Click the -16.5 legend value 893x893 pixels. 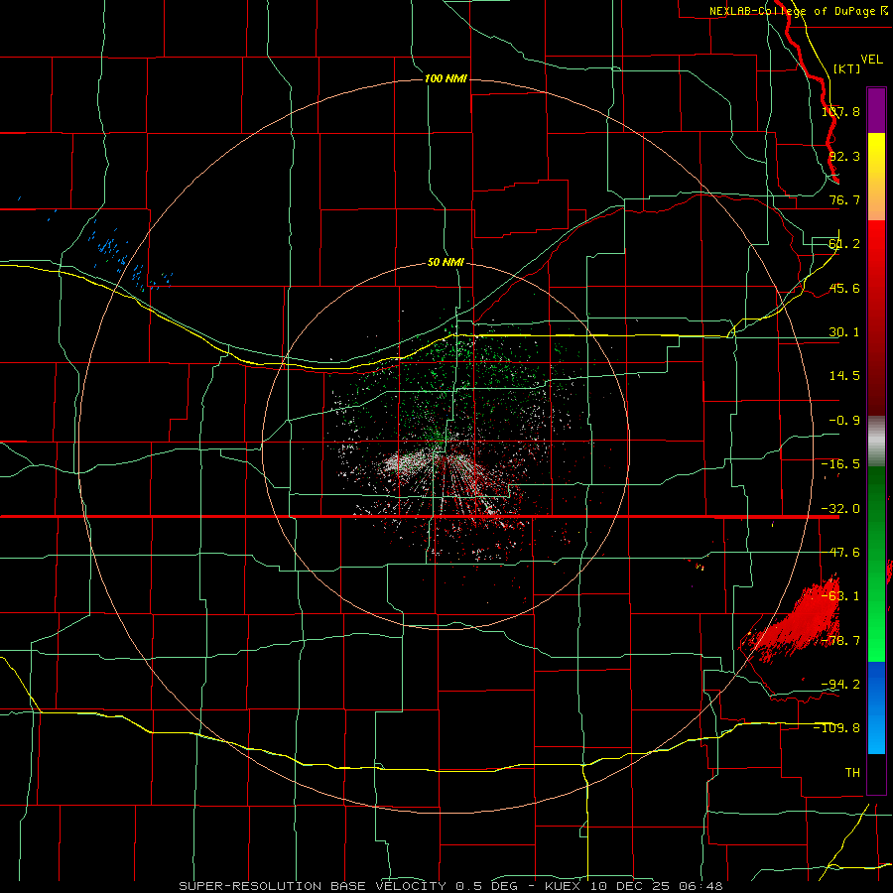[x=840, y=464]
